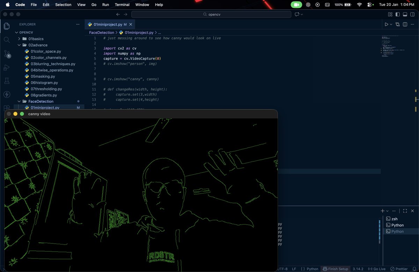Go back with the navigation left arrow
The width and height of the screenshot is (419, 272).
(118, 14)
